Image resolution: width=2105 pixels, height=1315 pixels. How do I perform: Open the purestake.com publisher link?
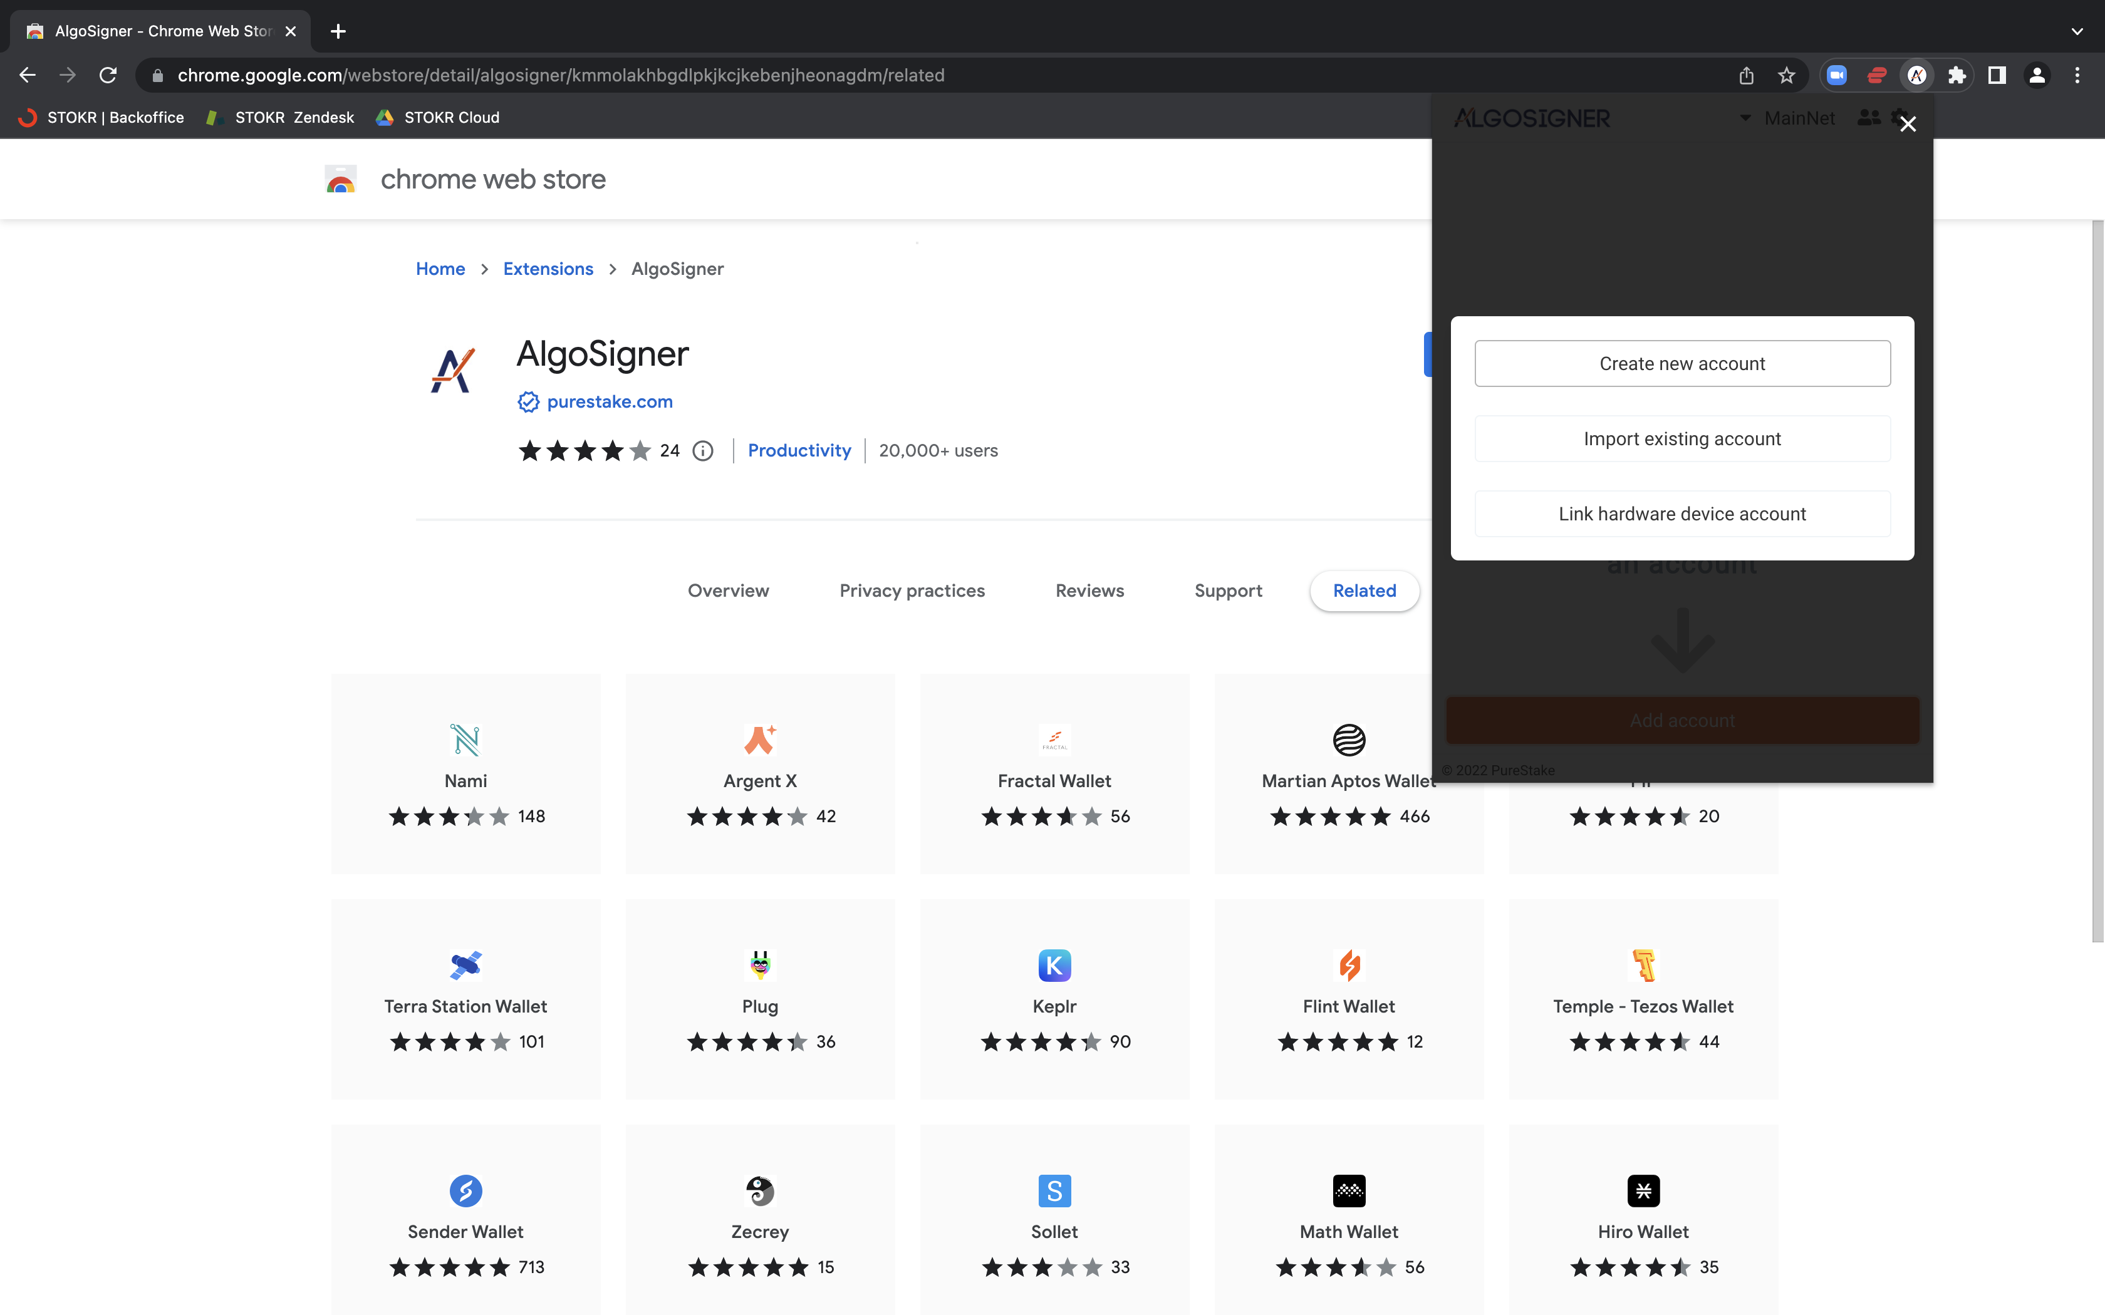pos(609,402)
